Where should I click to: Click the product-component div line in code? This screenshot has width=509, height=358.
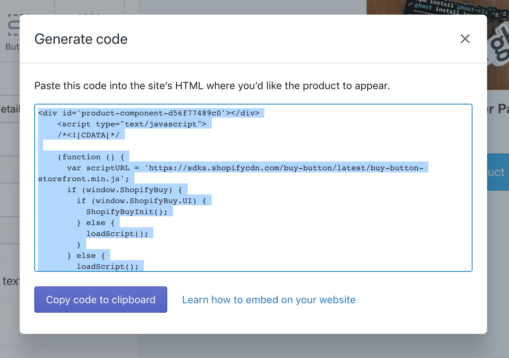[x=149, y=113]
